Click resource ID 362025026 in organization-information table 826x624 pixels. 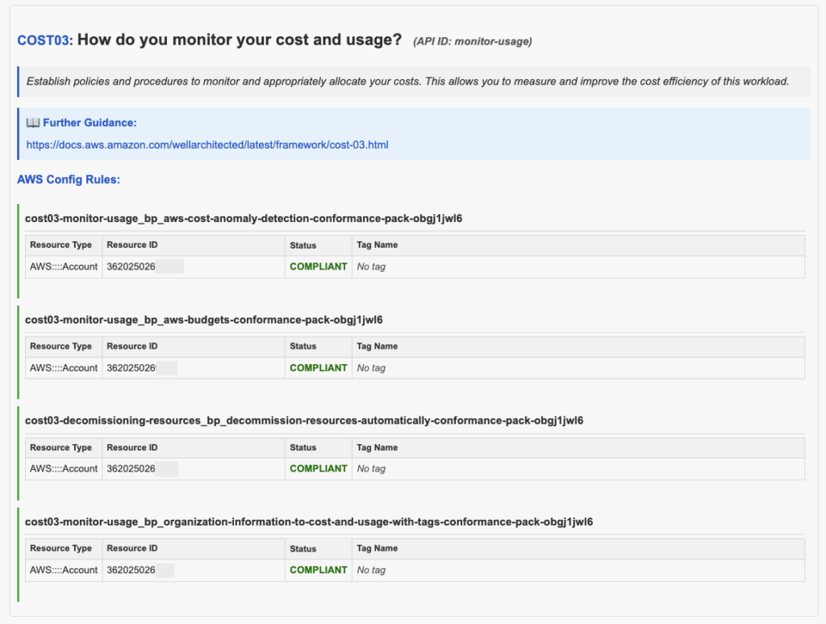coord(131,570)
